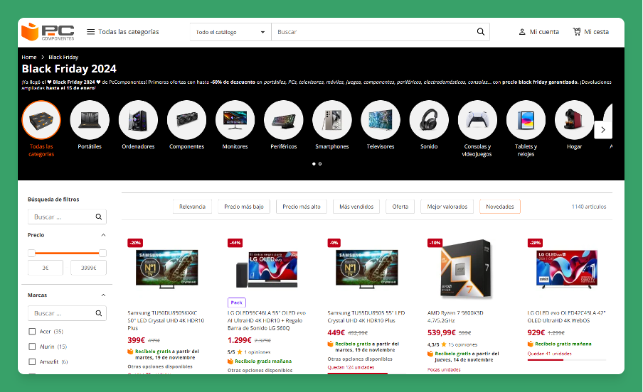Choose the Sonido headphones category icon
Image resolution: width=643 pixels, height=392 pixels.
pyautogui.click(x=429, y=120)
